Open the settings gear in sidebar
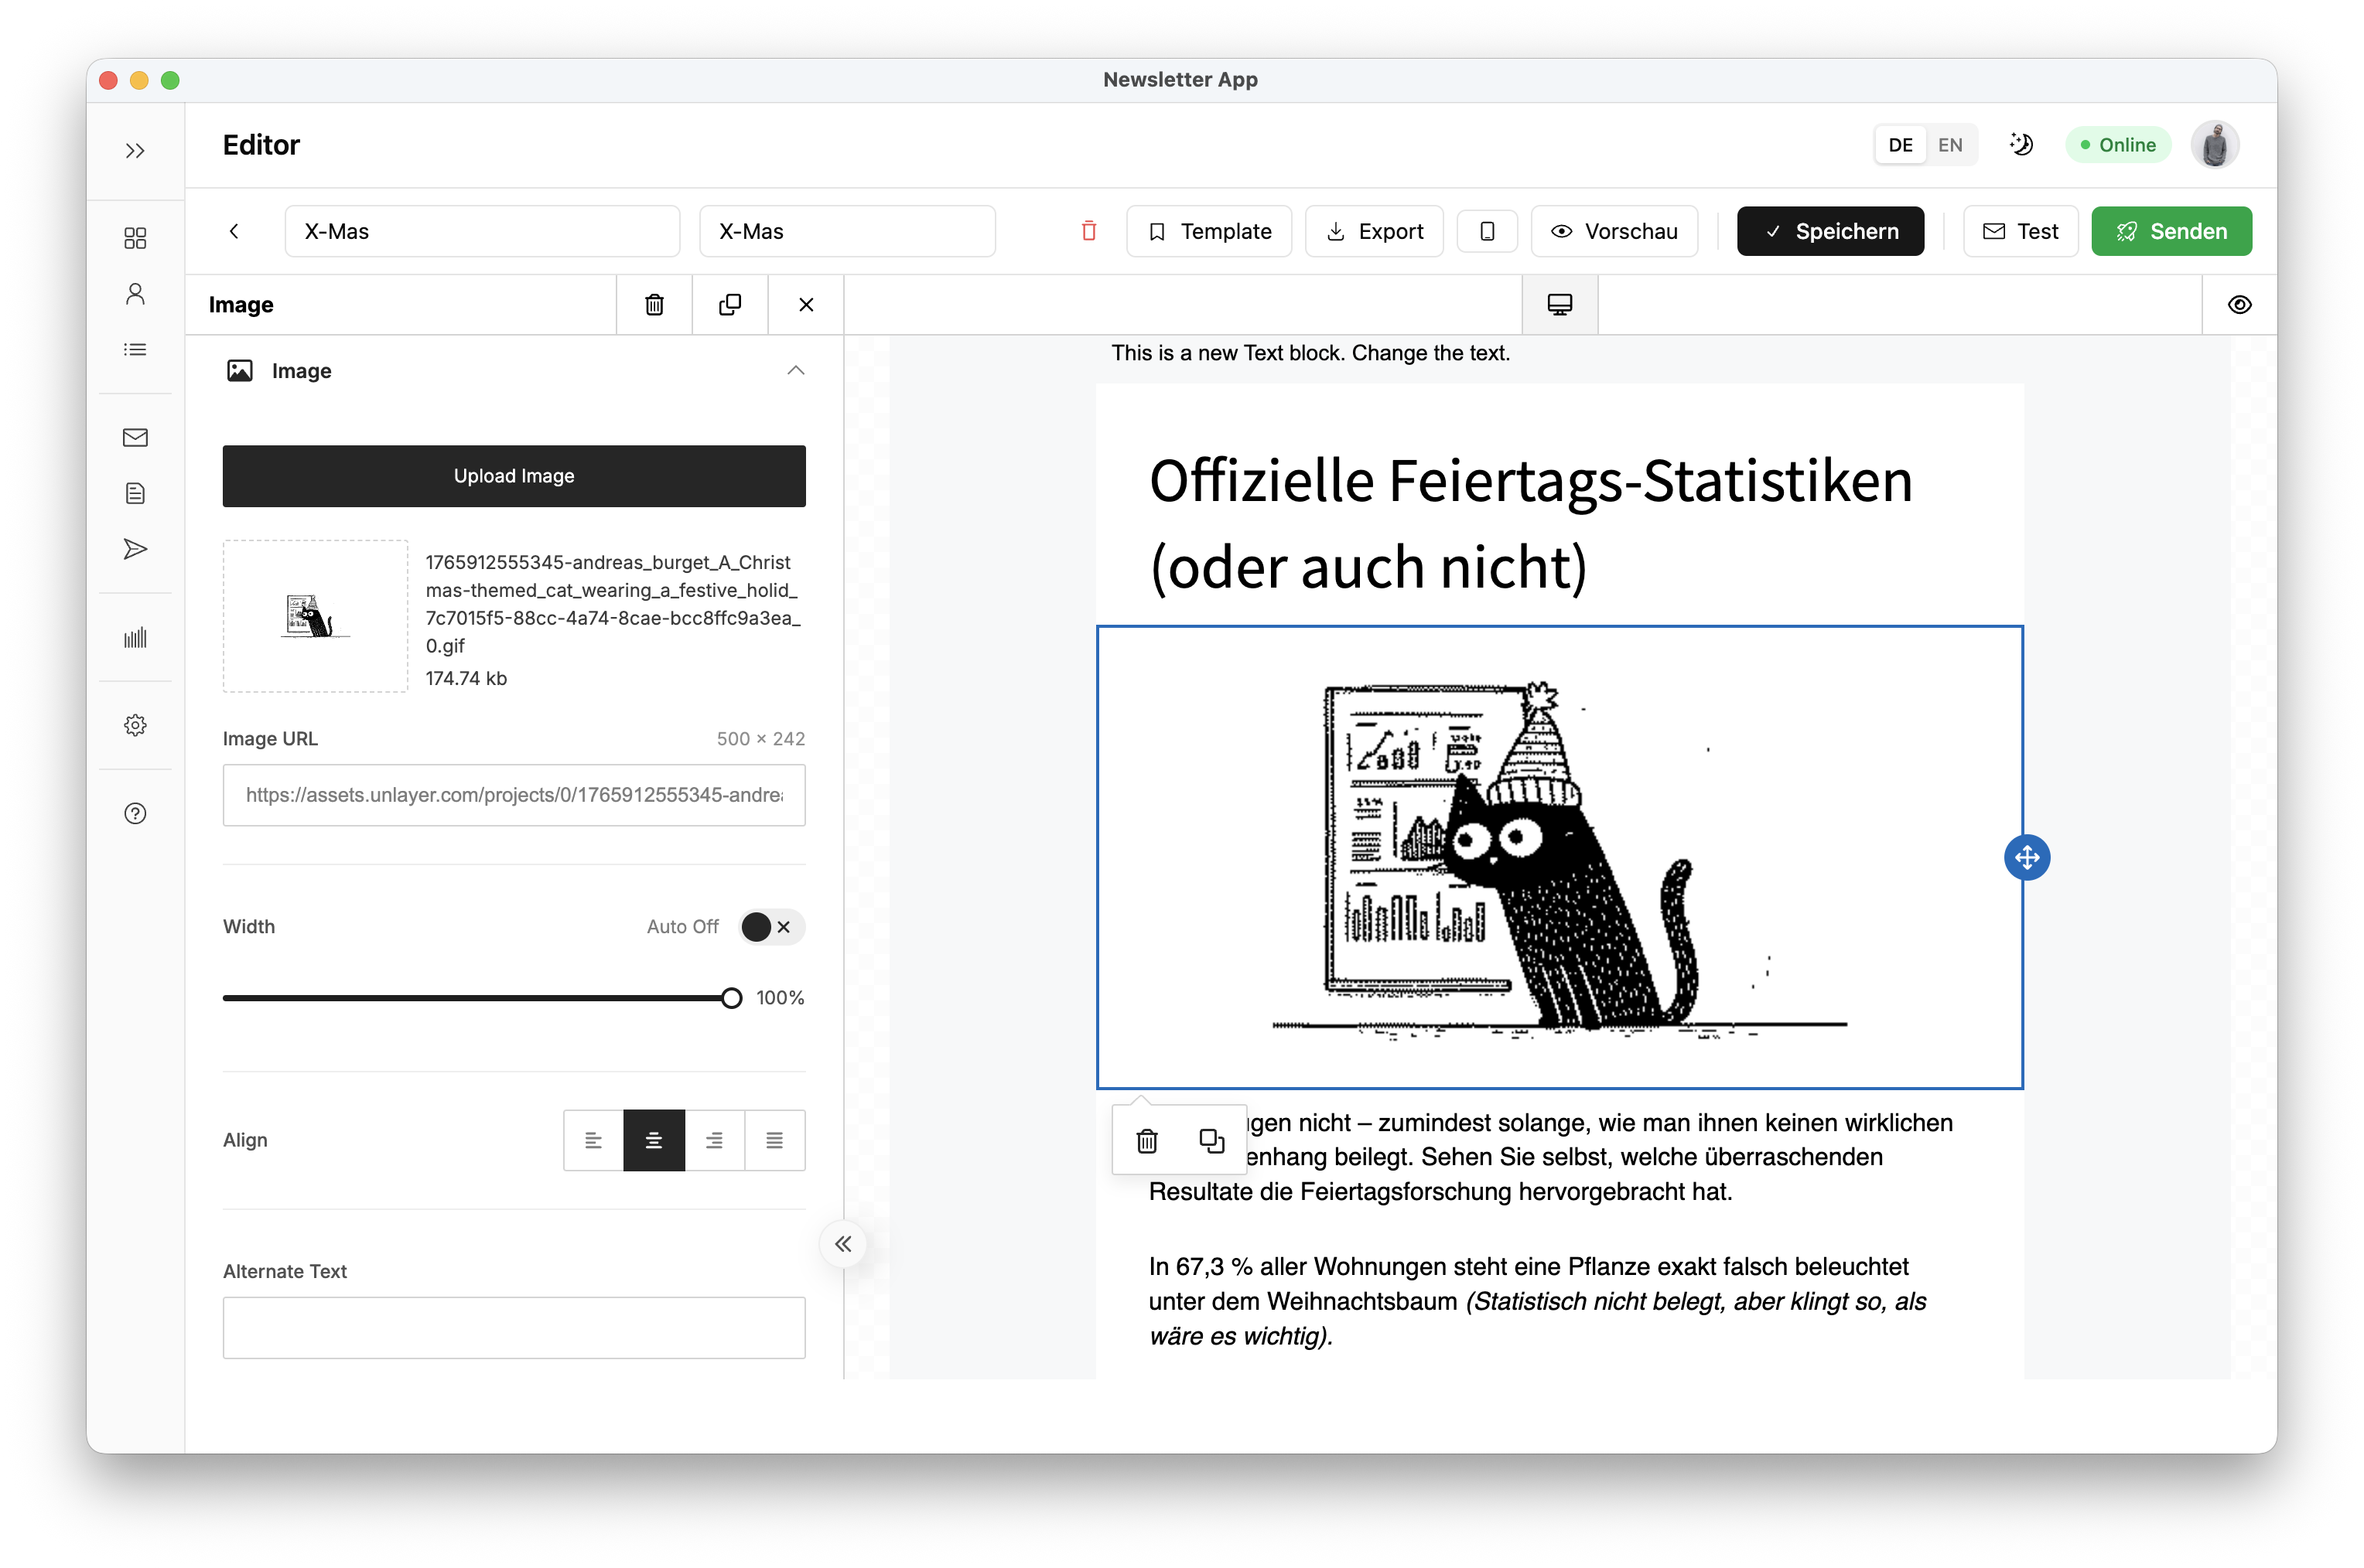Viewport: 2364px width, 1568px height. click(x=135, y=725)
